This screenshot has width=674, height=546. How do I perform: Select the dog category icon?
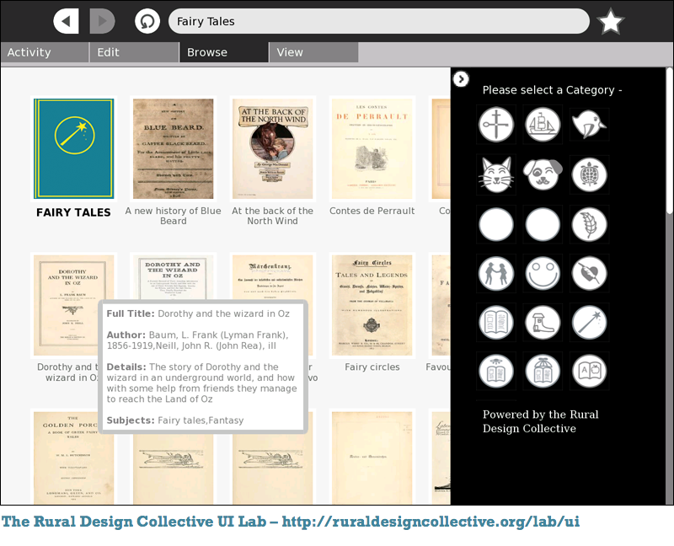click(543, 174)
